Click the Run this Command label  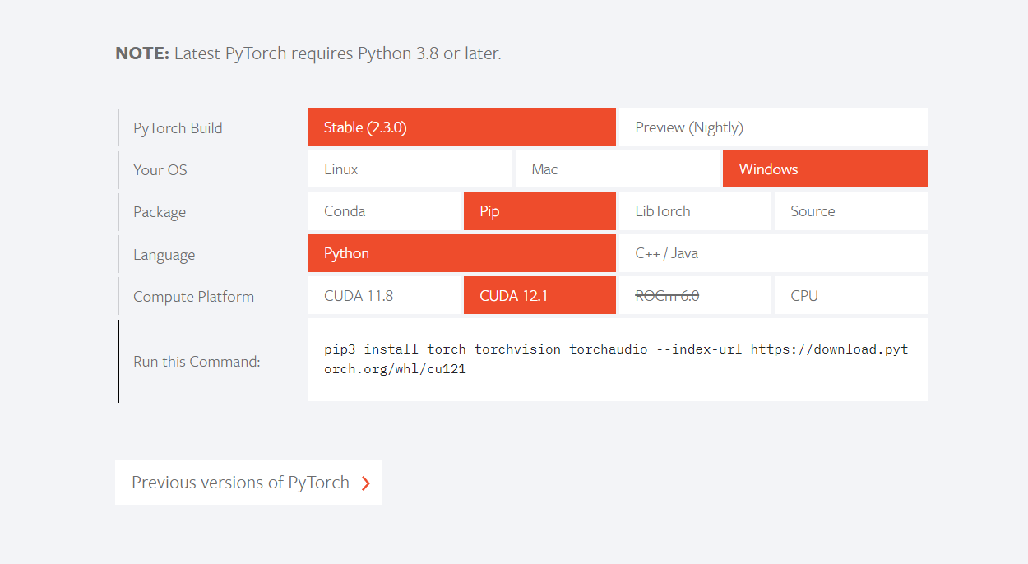[x=197, y=361]
